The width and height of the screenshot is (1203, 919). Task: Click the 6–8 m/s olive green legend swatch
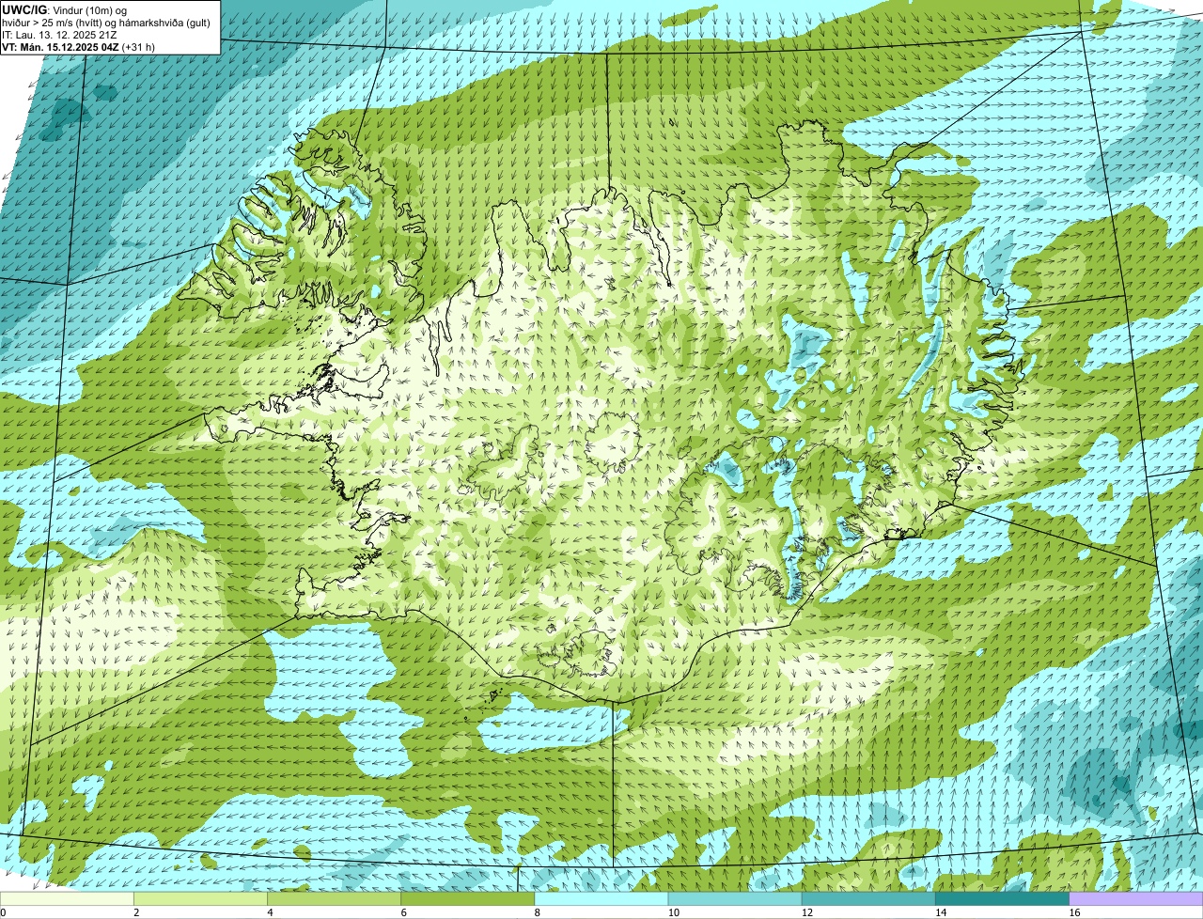[x=468, y=899]
